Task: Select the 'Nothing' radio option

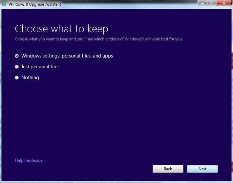Action: [17, 78]
